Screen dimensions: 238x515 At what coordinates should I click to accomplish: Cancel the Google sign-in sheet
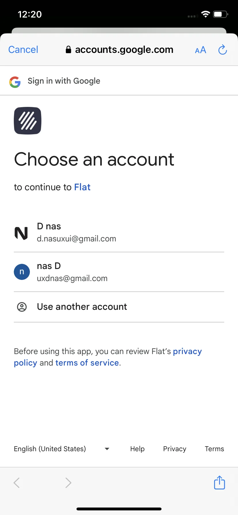click(23, 50)
